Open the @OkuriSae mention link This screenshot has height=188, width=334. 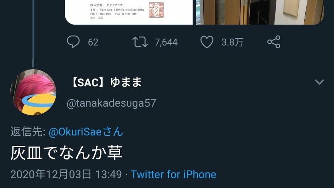click(x=86, y=132)
